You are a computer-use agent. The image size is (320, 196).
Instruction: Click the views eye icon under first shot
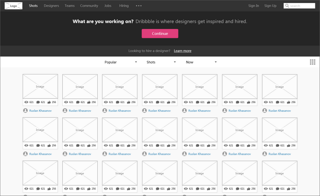click(x=26, y=102)
